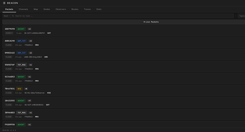Viewport: 245px width, 132px height.
Task: Open the Hash filter dropdown
Action: pos(6,16)
